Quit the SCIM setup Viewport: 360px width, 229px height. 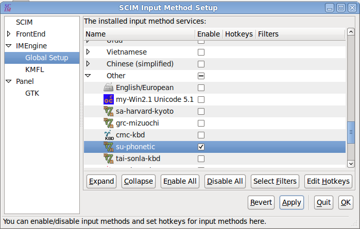point(323,202)
